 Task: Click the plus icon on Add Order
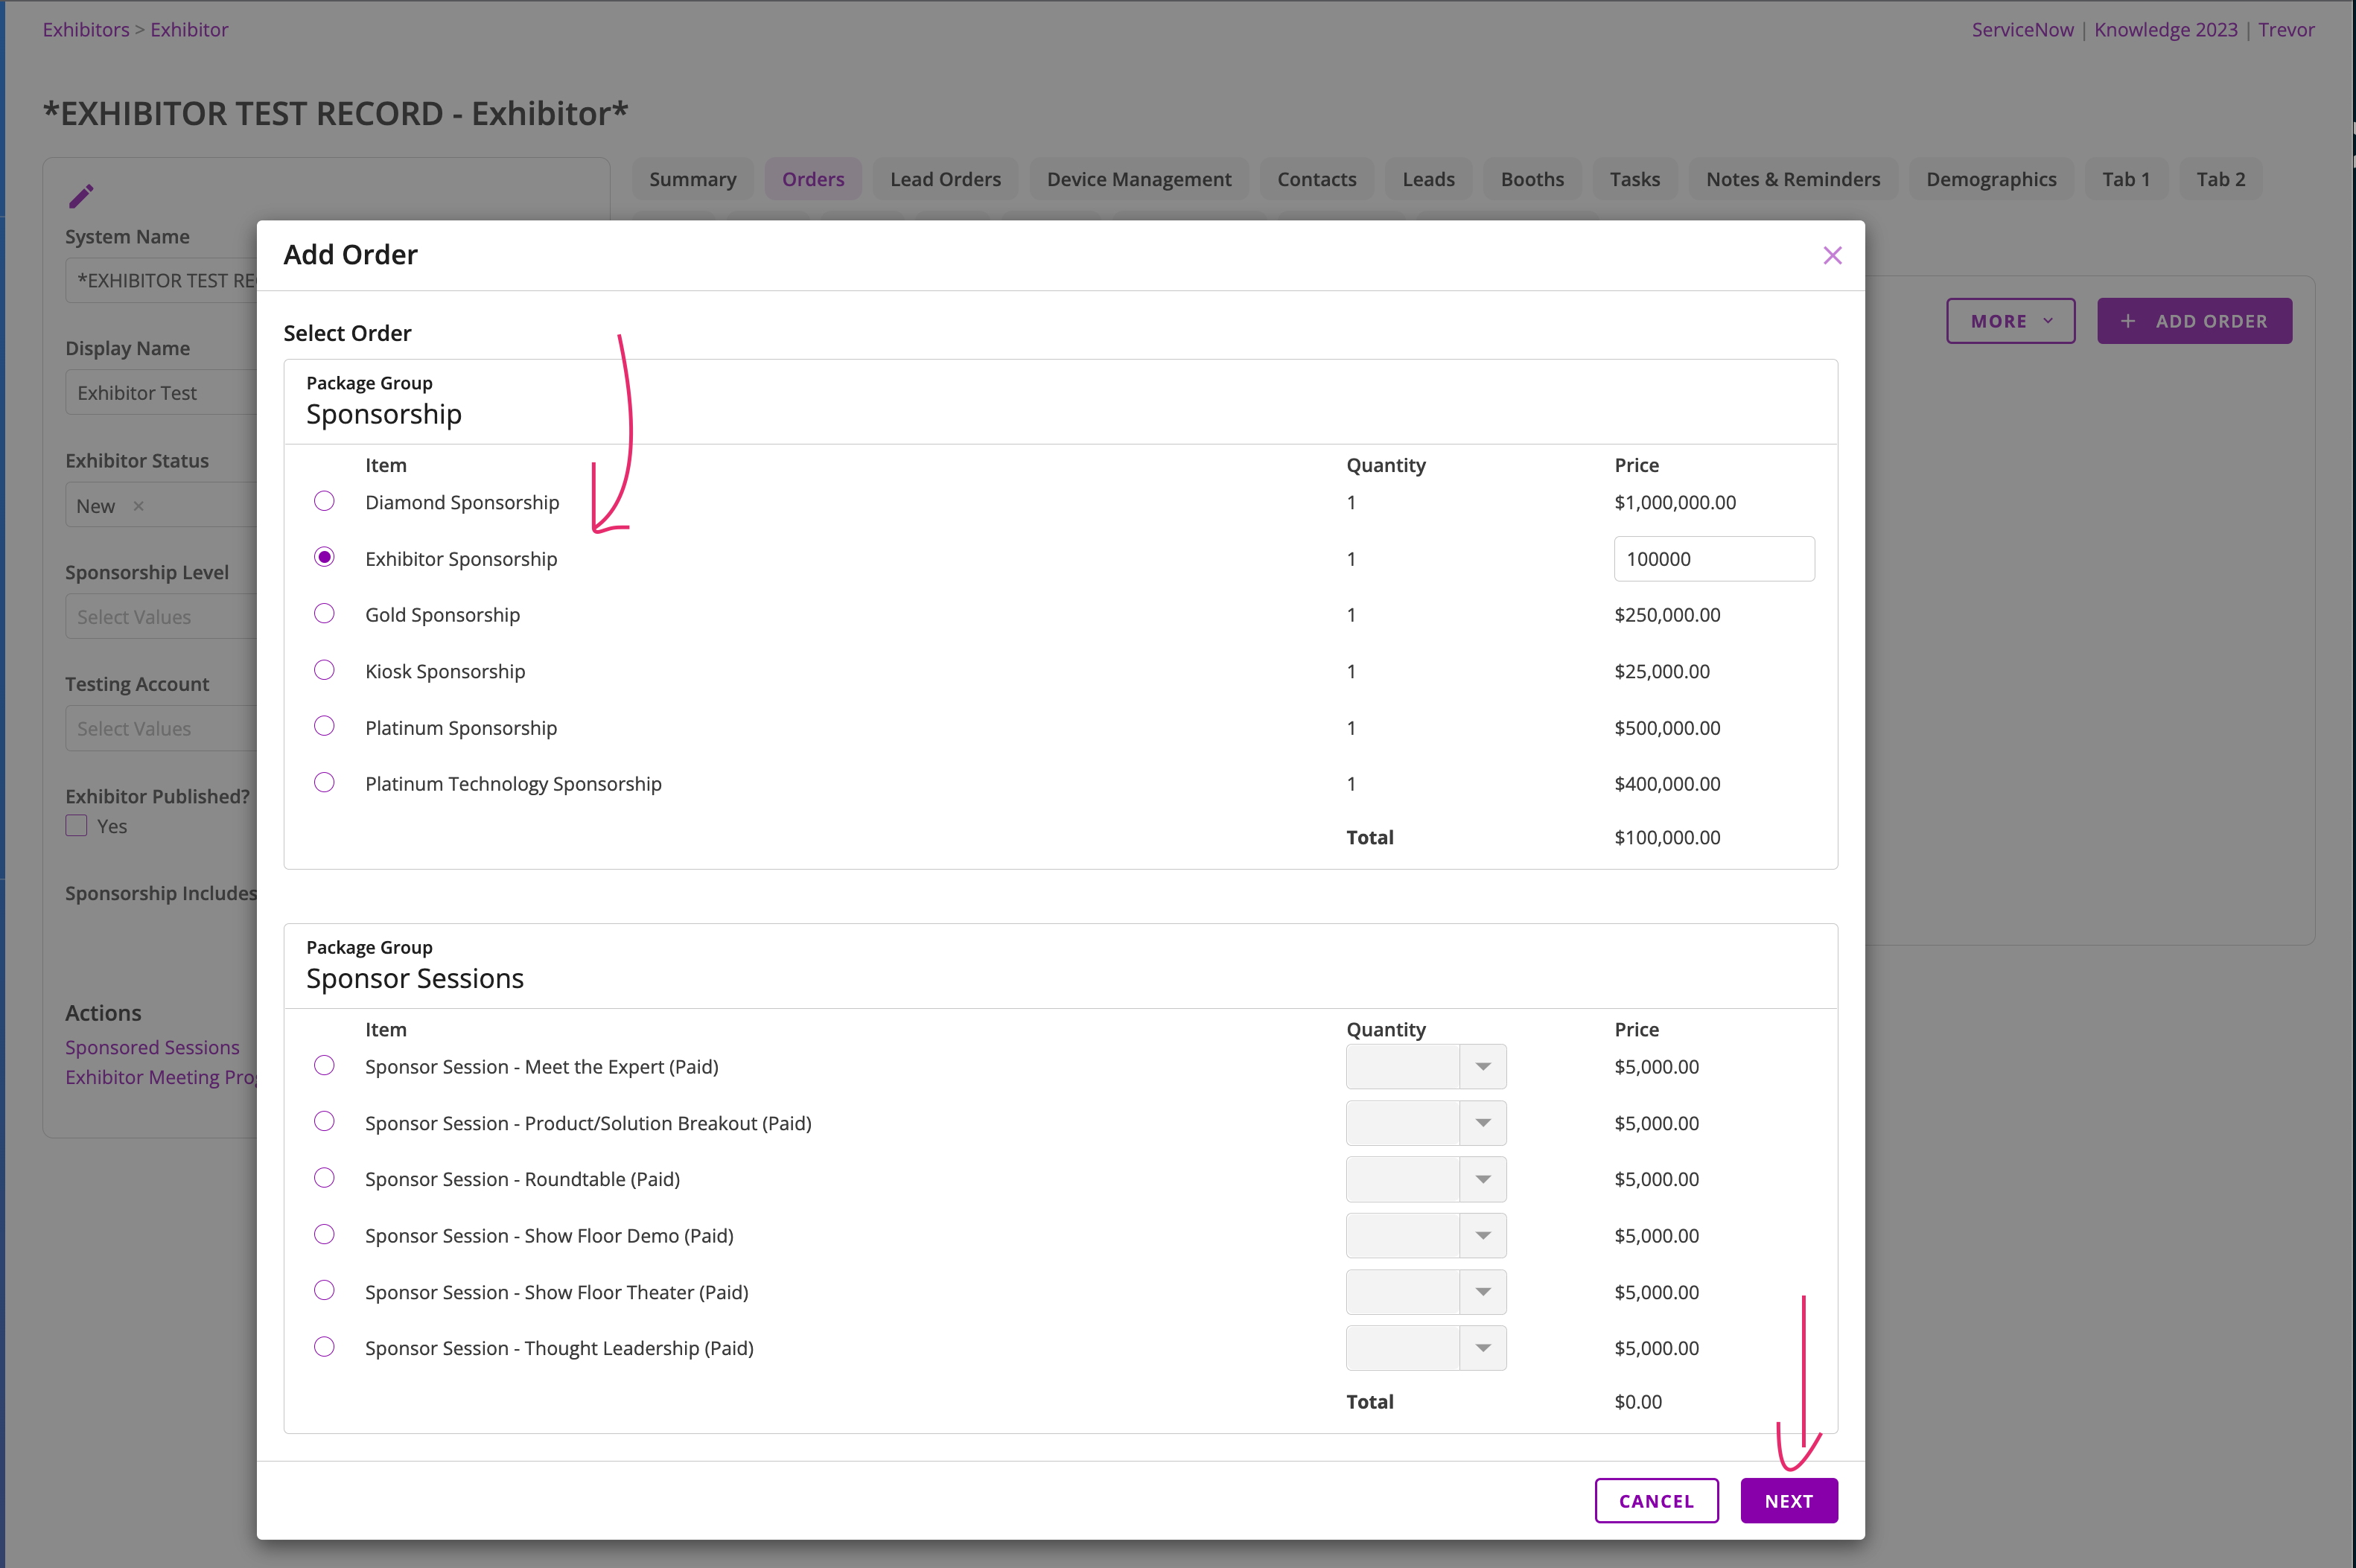[2128, 321]
